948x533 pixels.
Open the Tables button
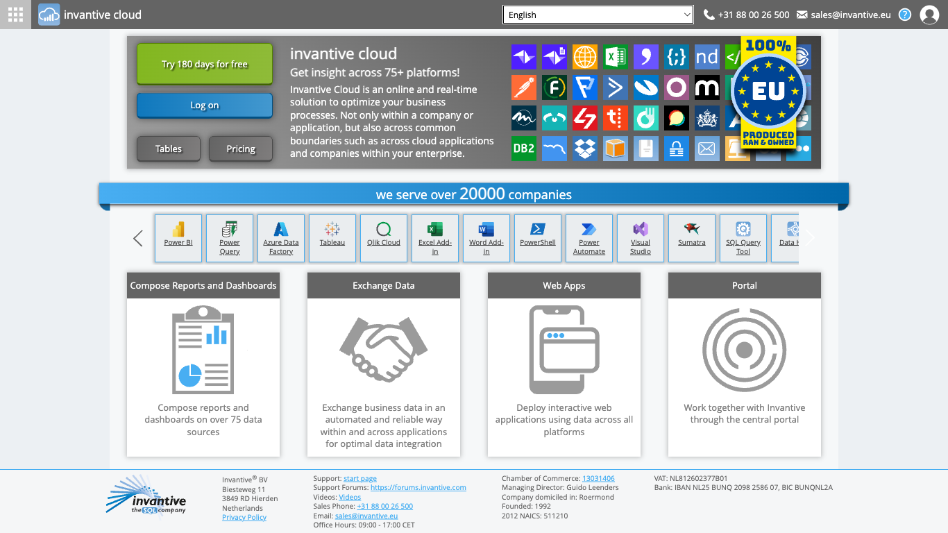click(x=169, y=149)
